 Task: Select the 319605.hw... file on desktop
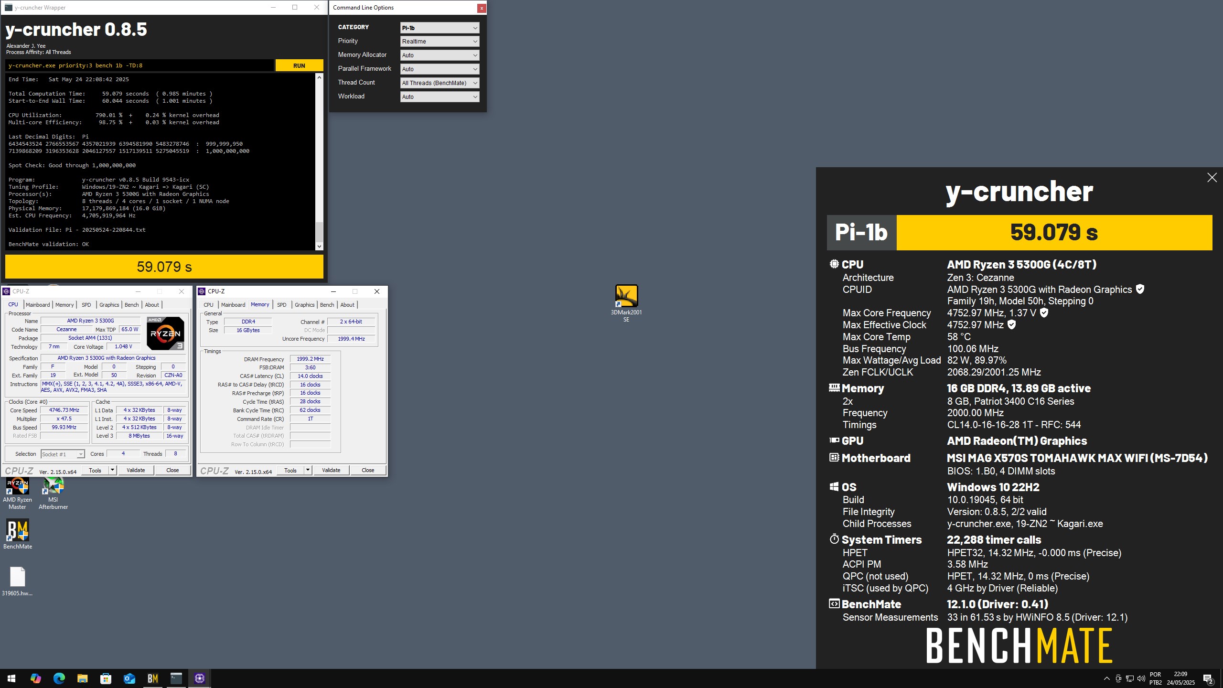[17, 581]
